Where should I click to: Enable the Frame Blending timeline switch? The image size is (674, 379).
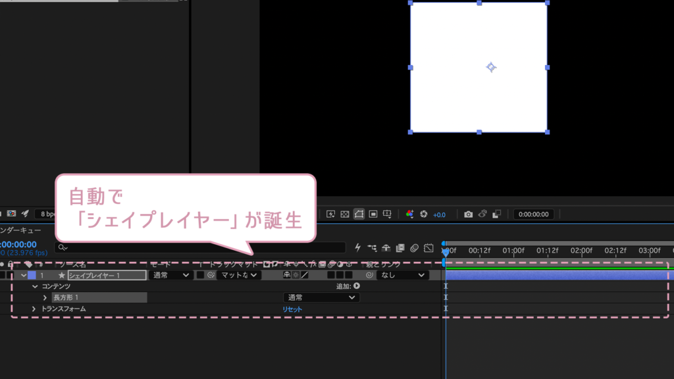click(x=400, y=248)
